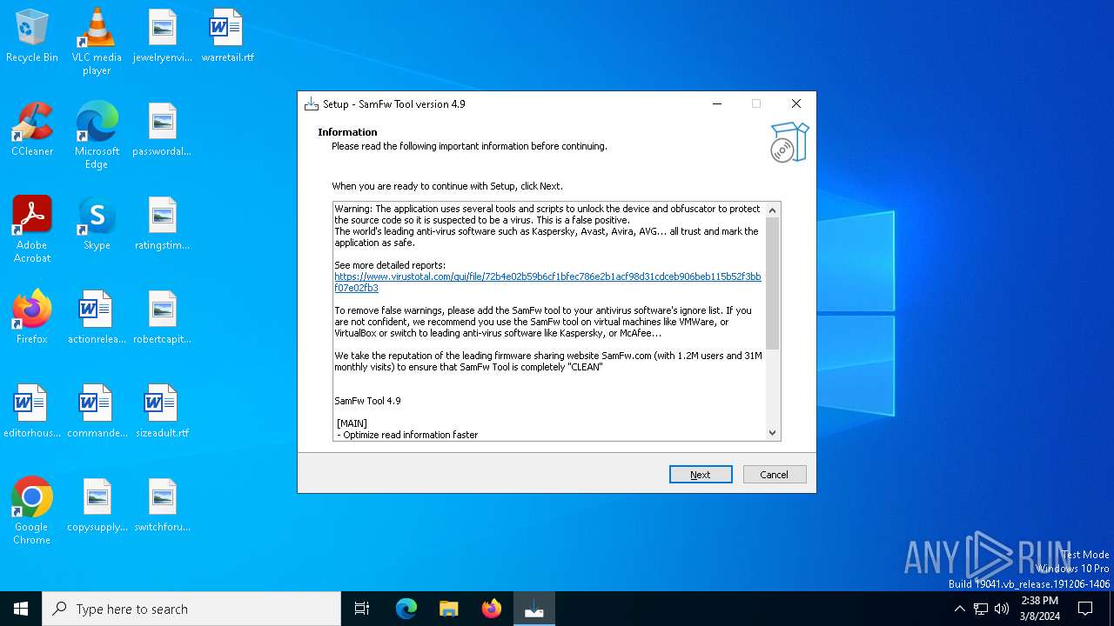Select the passwordal image file icon
The height and width of the screenshot is (626, 1114).
click(x=162, y=130)
